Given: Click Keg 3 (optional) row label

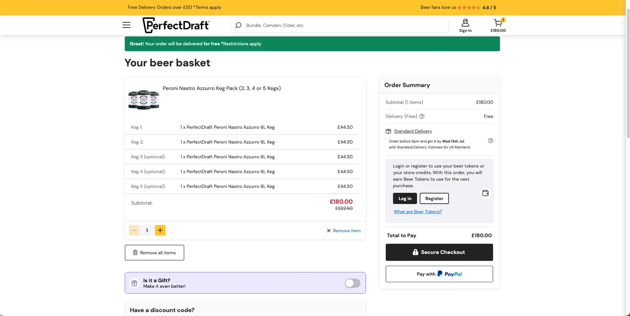Looking at the screenshot, I should click(x=148, y=157).
